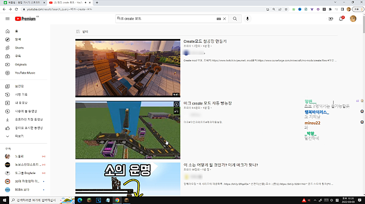Expand the search filter options
Image resolution: width=365 pixels, height=204 pixels.
(x=82, y=31)
